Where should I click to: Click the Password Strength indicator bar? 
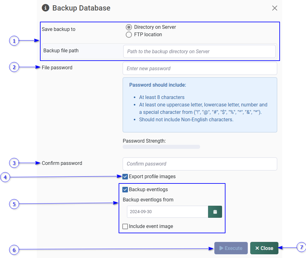[161, 147]
